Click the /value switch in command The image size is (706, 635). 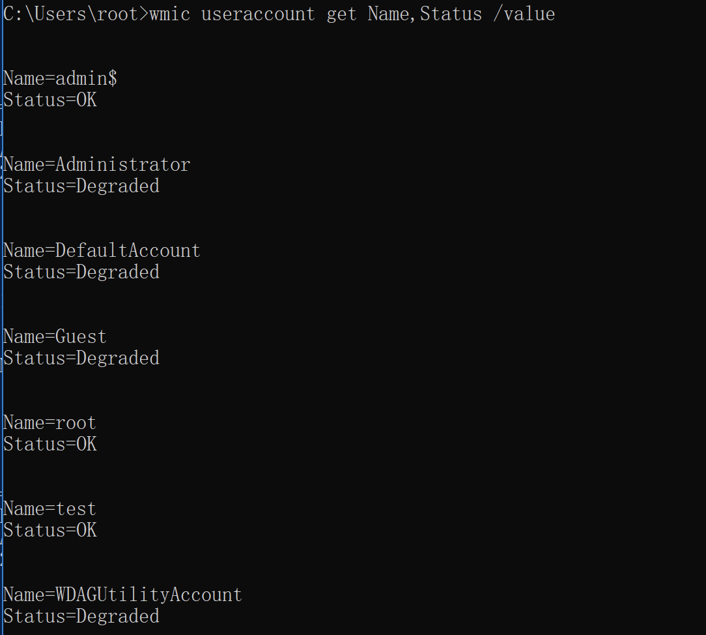click(x=524, y=14)
